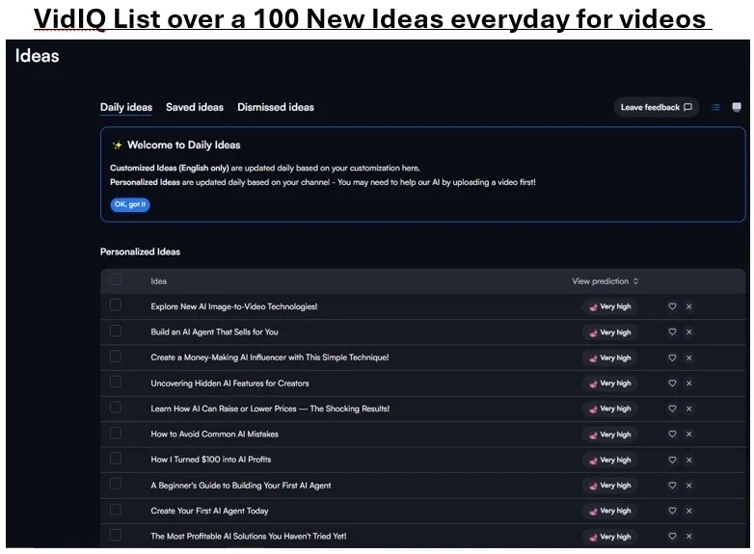This screenshot has width=754, height=554.
Task: Save the 'Build an AI Agent That Sells for You' idea with its heart
Action: tap(672, 332)
